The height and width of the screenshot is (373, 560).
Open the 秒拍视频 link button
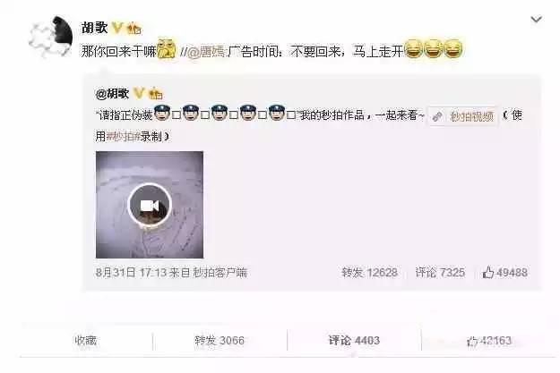462,116
